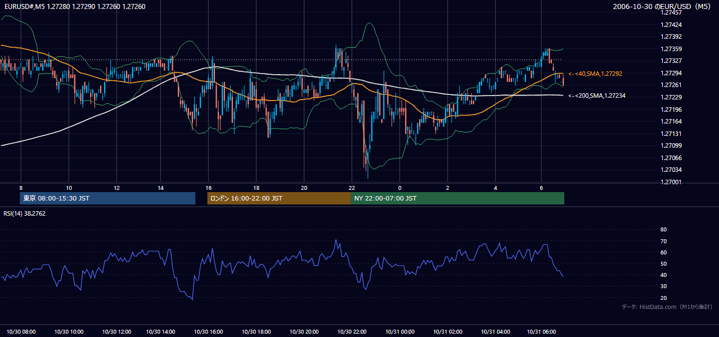Click the 10/30 08:00 time label
719x337 pixels.
tap(21, 331)
